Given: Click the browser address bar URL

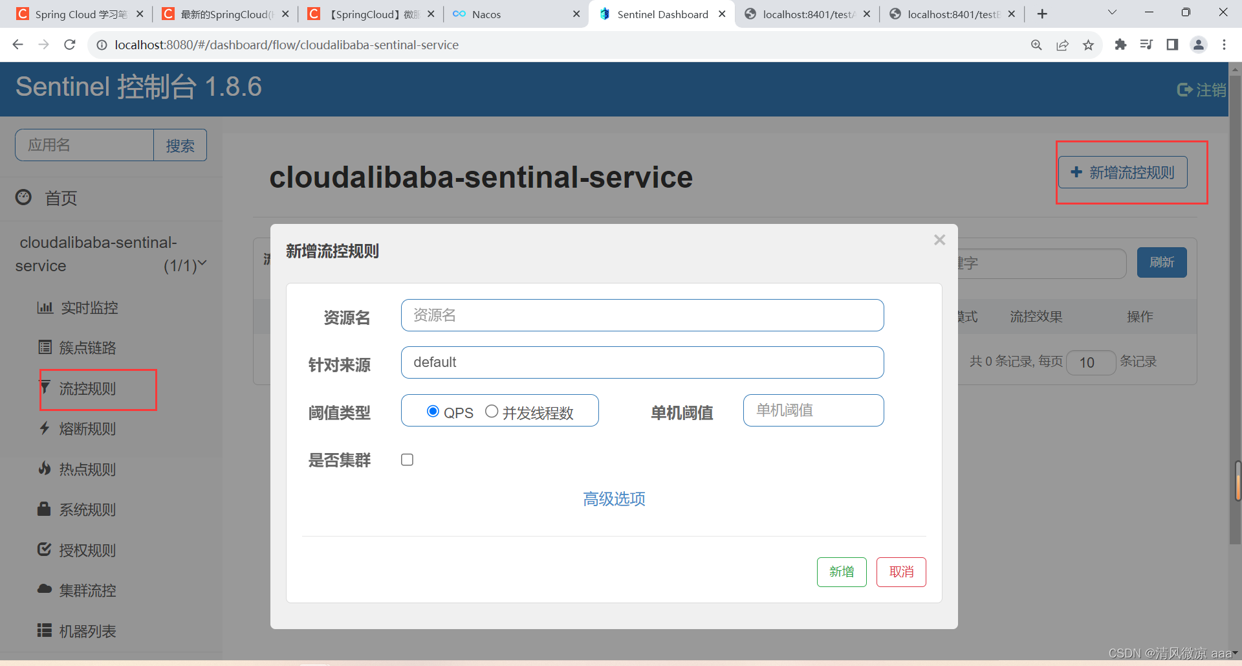Looking at the screenshot, I should pyautogui.click(x=287, y=45).
